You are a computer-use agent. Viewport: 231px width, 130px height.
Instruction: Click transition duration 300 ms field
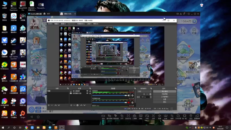point(145,97)
